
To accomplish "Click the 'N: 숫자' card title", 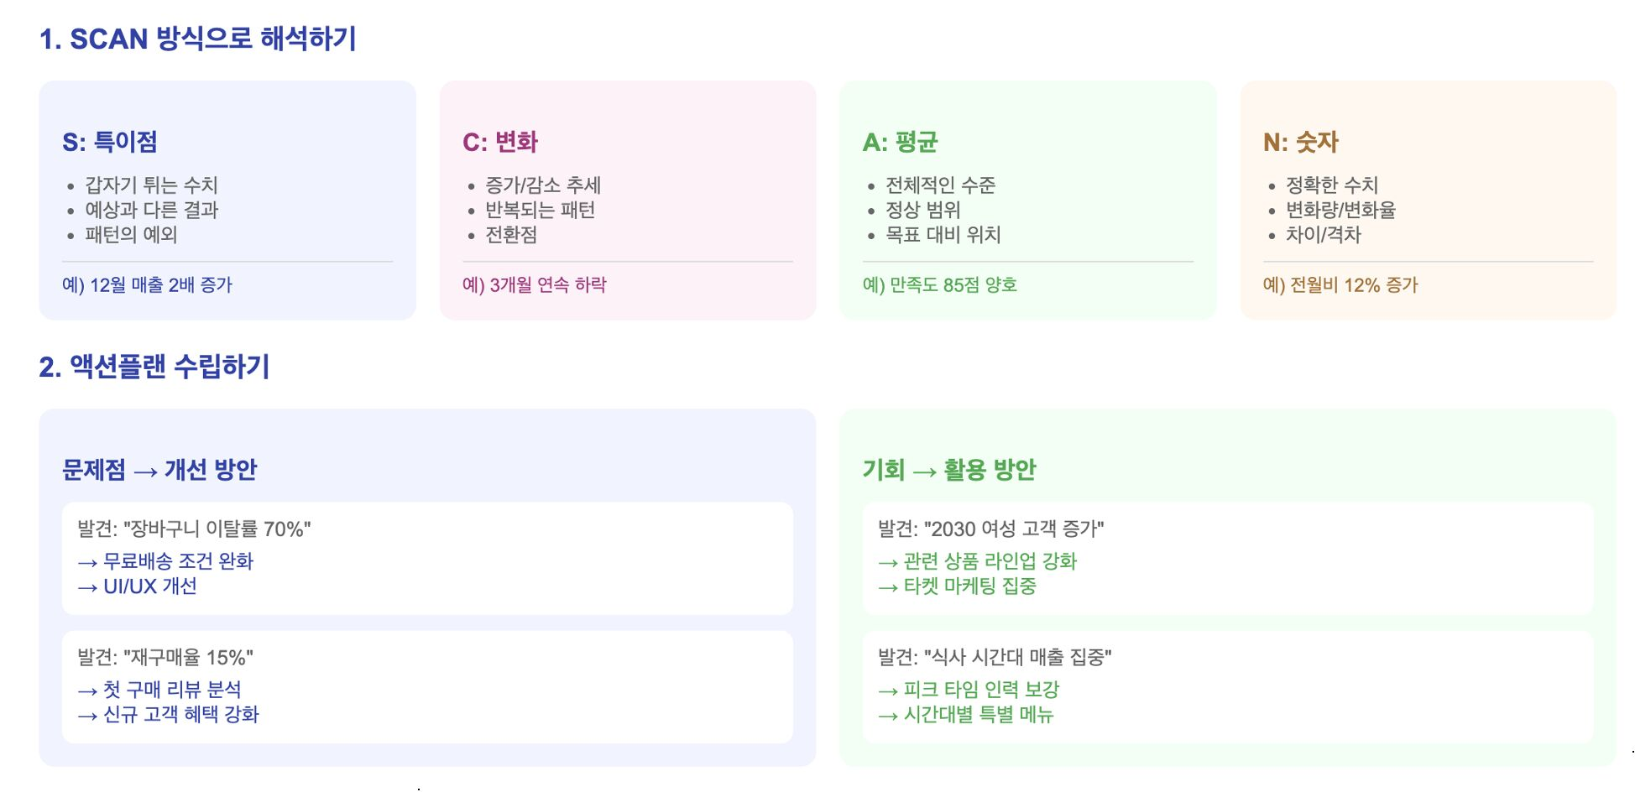I will pos(1301,142).
